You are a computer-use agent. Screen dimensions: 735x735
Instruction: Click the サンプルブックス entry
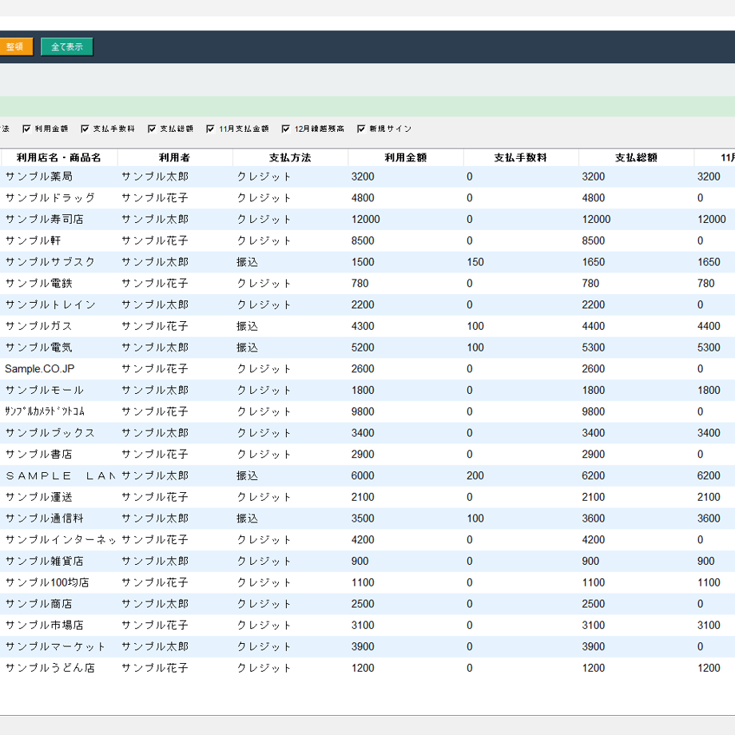[x=50, y=433]
